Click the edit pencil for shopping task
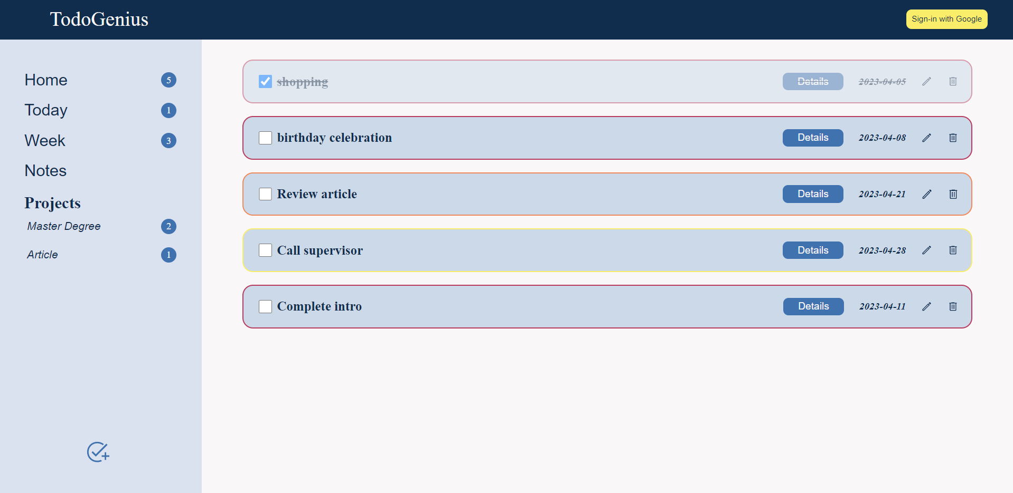The height and width of the screenshot is (493, 1013). [926, 81]
